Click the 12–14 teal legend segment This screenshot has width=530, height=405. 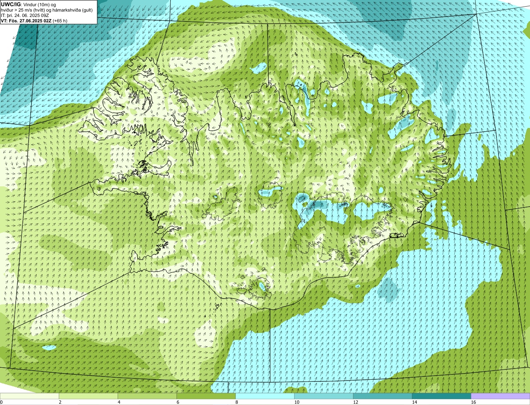(x=383, y=396)
